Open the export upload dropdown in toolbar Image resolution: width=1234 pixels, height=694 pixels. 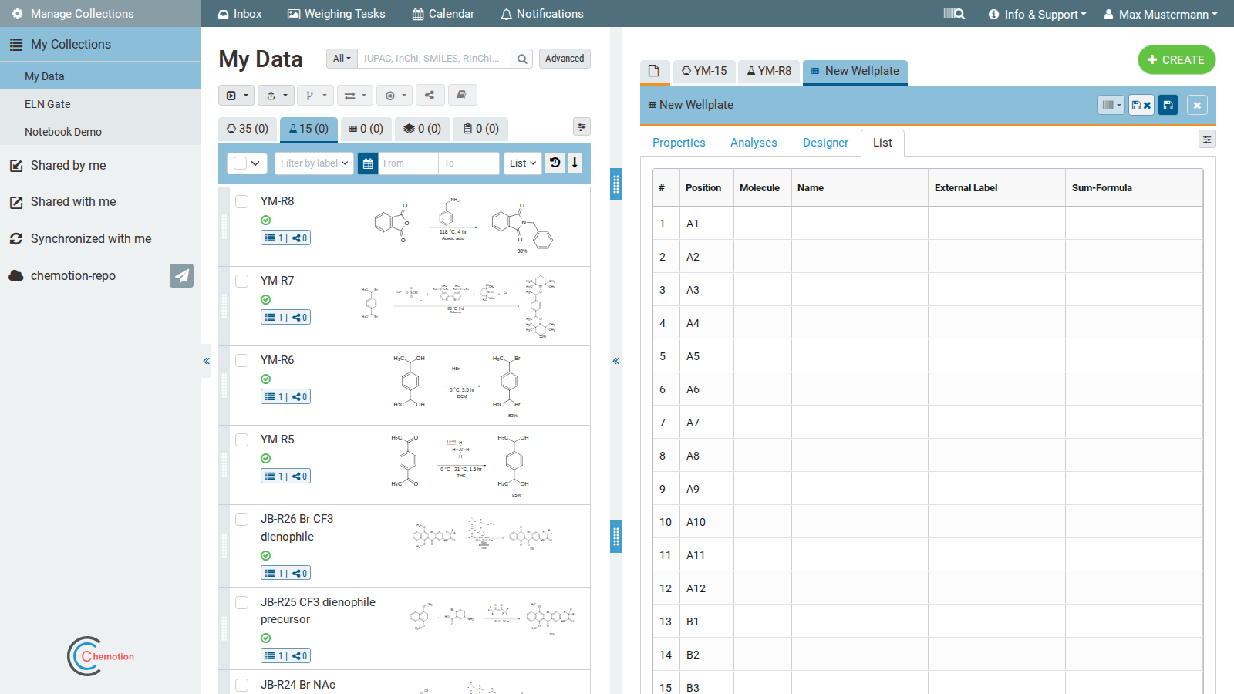(x=276, y=95)
